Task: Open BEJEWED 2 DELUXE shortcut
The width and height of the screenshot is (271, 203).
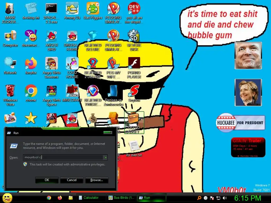Action: 93,68
